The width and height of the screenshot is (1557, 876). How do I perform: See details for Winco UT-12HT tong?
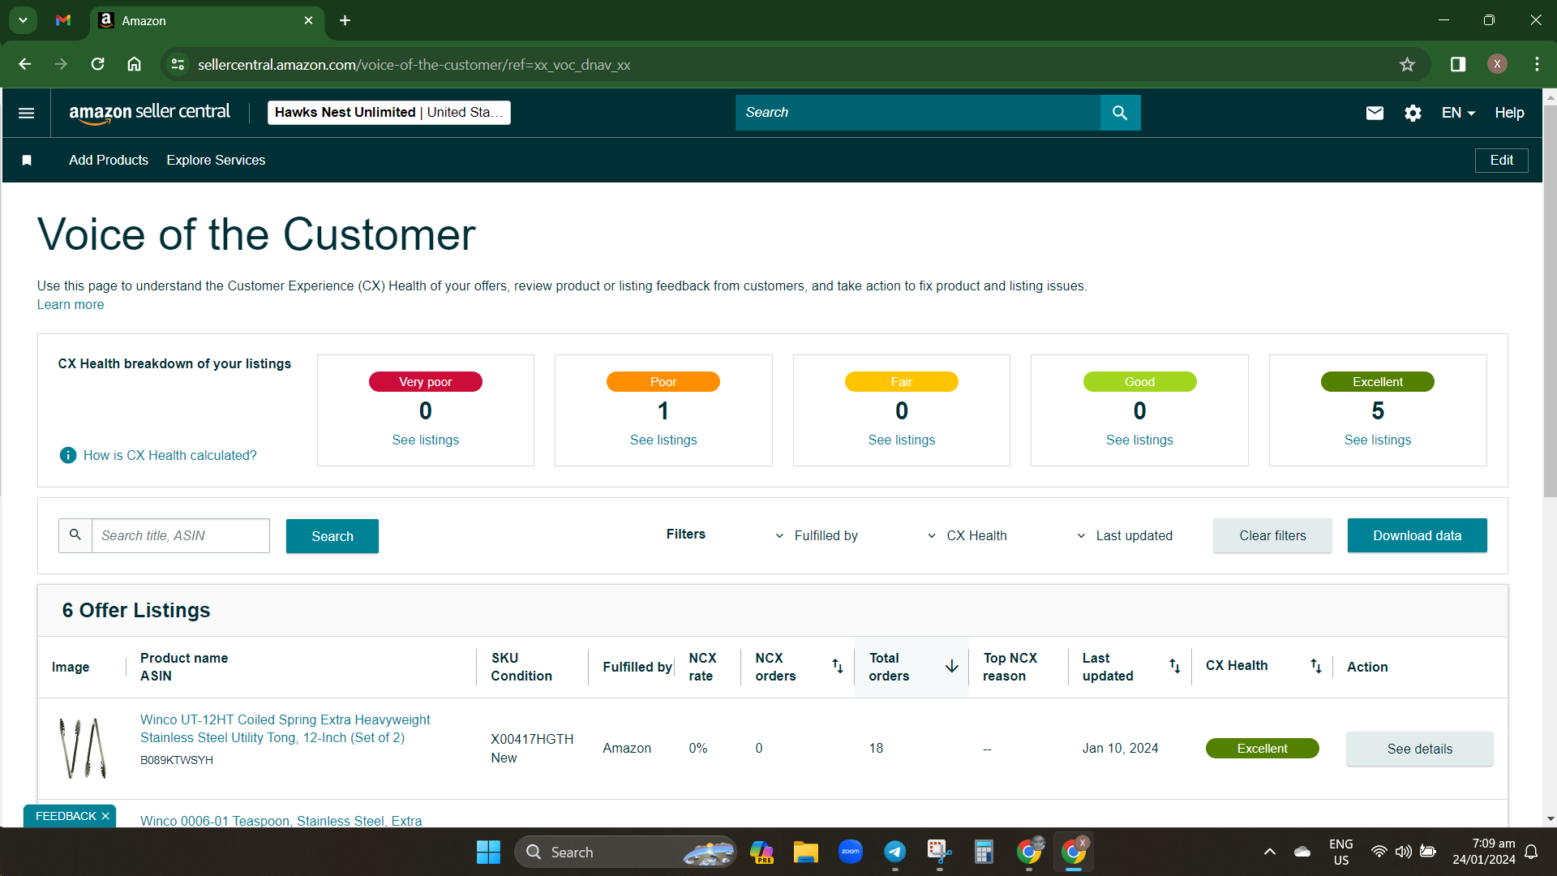coord(1419,749)
